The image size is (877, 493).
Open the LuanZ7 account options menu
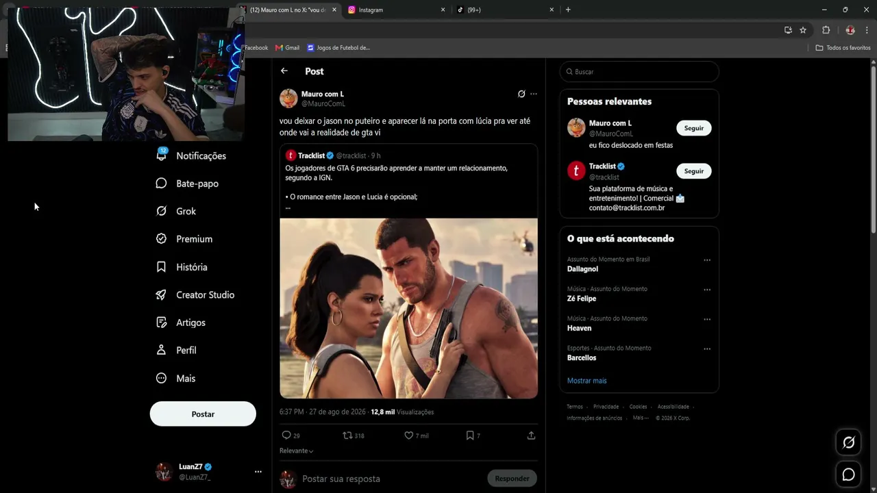coord(258,472)
